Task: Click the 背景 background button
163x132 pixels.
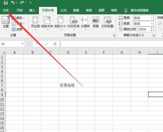Action: 96,22
